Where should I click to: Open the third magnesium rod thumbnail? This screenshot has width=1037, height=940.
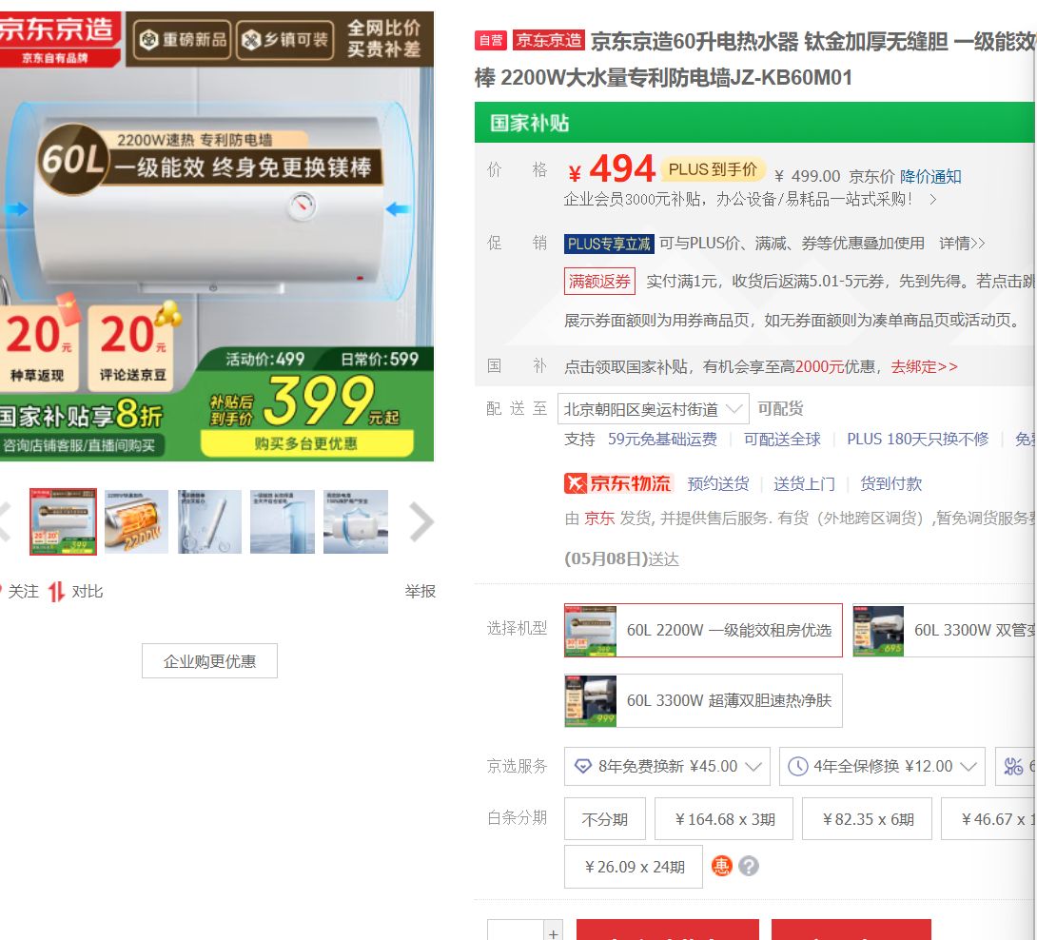(209, 521)
